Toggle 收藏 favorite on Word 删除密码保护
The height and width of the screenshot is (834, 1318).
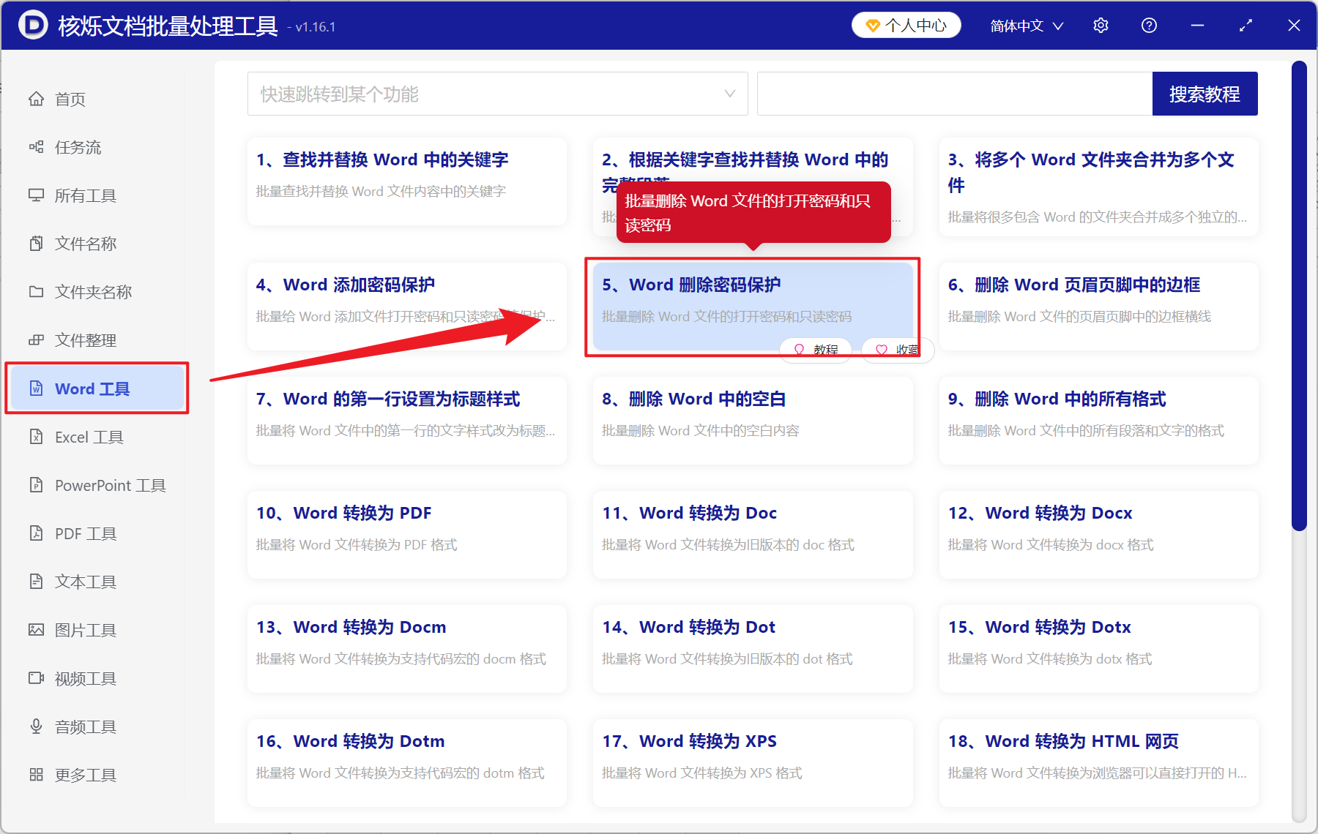pos(896,350)
